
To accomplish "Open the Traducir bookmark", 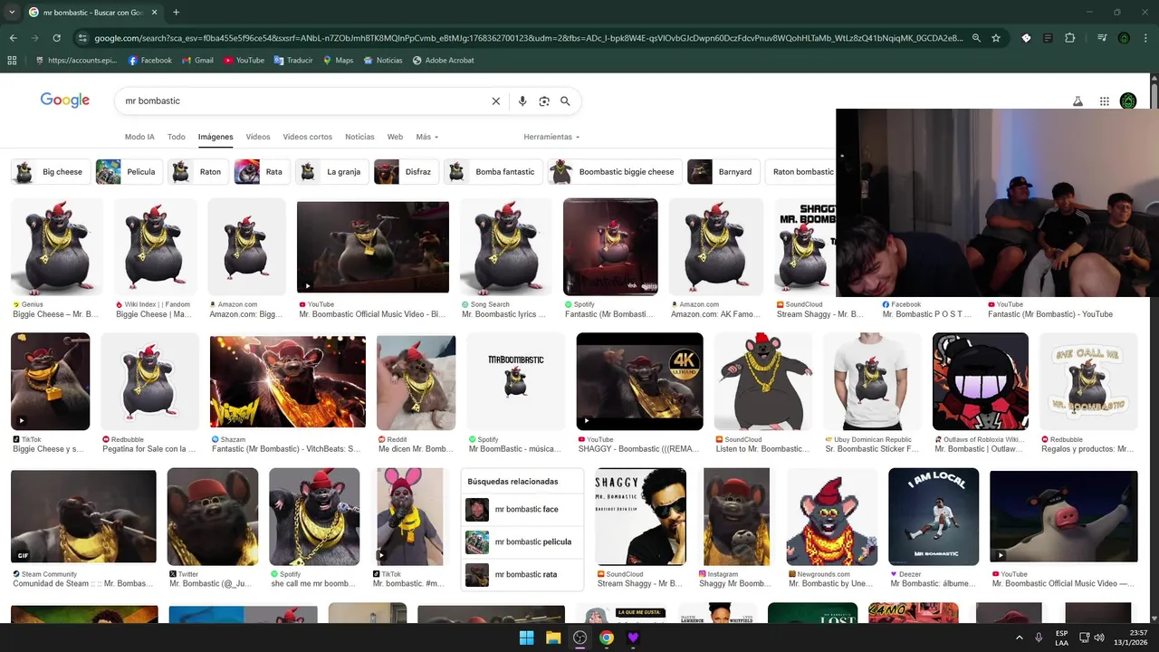I will point(293,60).
